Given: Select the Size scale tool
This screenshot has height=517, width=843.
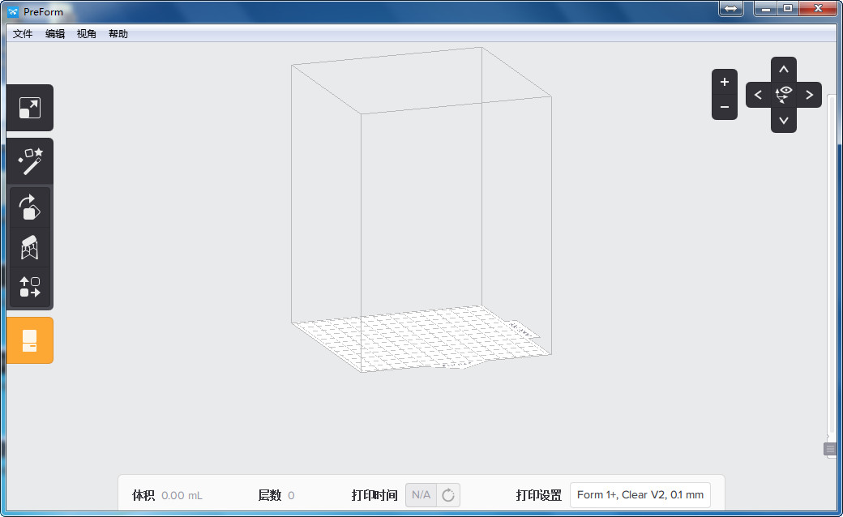Looking at the screenshot, I should [29, 108].
